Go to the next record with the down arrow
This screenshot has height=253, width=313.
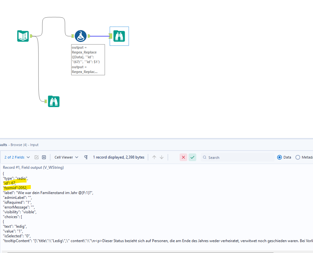tap(161, 157)
